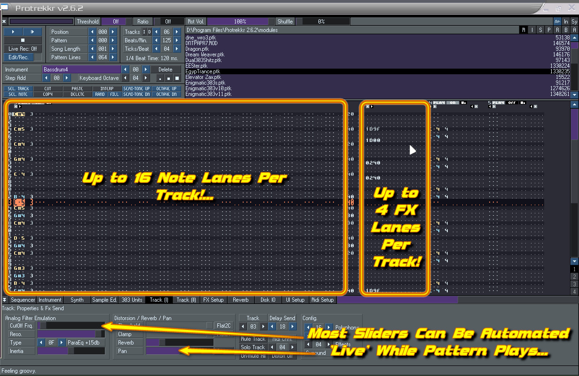Close the top panel with the X icon
This screenshot has height=376, width=579.
pyautogui.click(x=4, y=22)
